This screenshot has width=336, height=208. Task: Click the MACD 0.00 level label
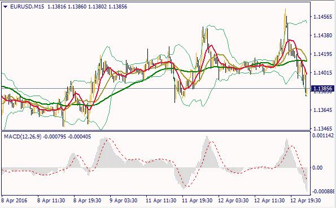[317, 168]
